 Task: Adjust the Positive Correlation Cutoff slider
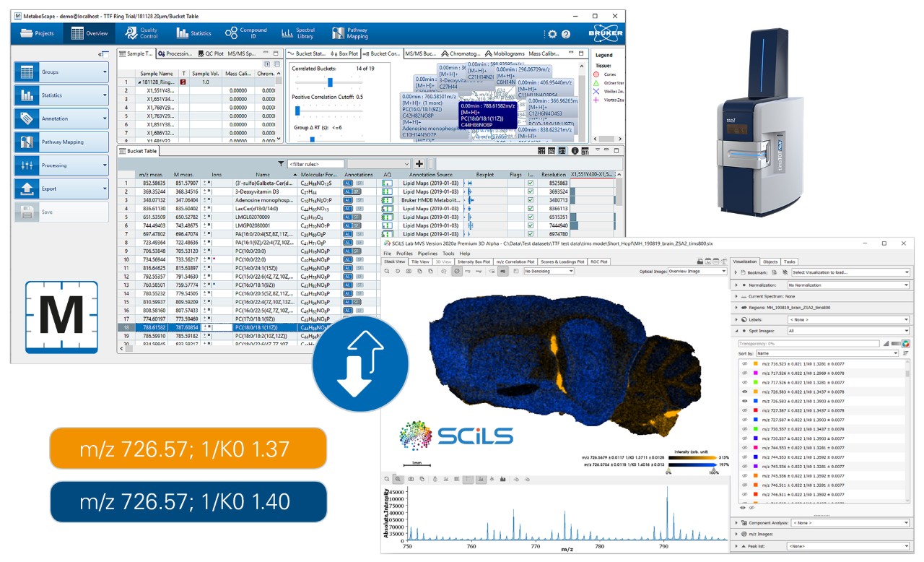coord(297,111)
